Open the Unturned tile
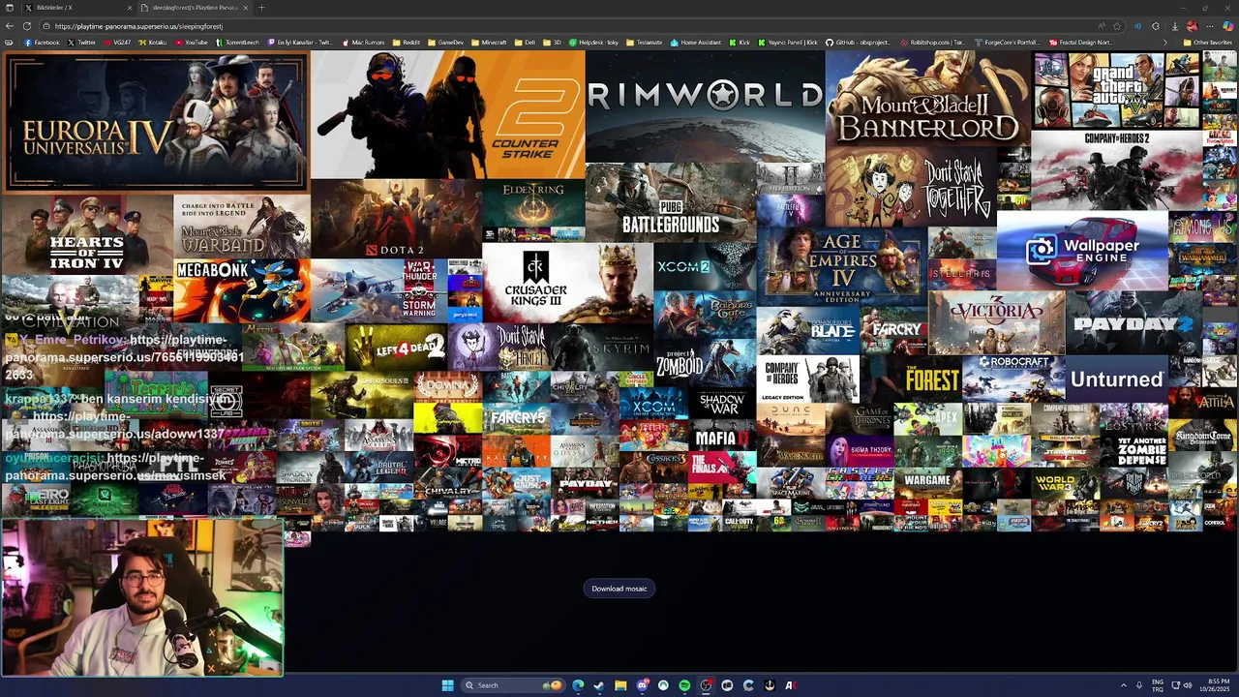Screen dimensions: 1239x697 click(x=1117, y=379)
